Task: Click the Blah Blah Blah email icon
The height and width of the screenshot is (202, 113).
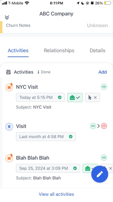Action: pos(9,158)
